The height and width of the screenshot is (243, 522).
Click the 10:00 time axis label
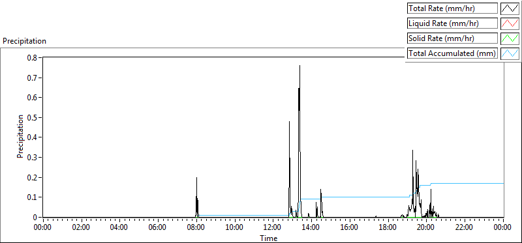(234, 228)
